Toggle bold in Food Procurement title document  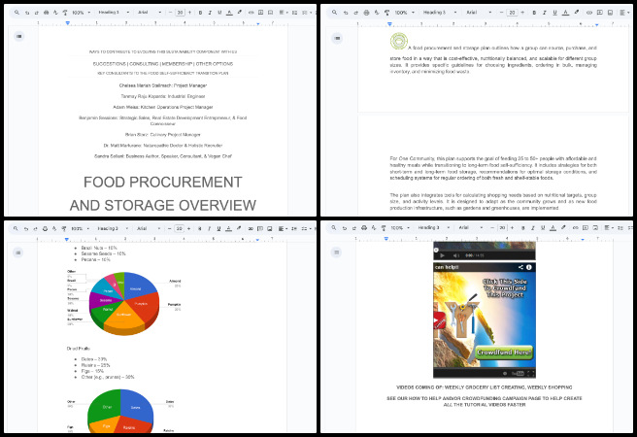point(200,13)
